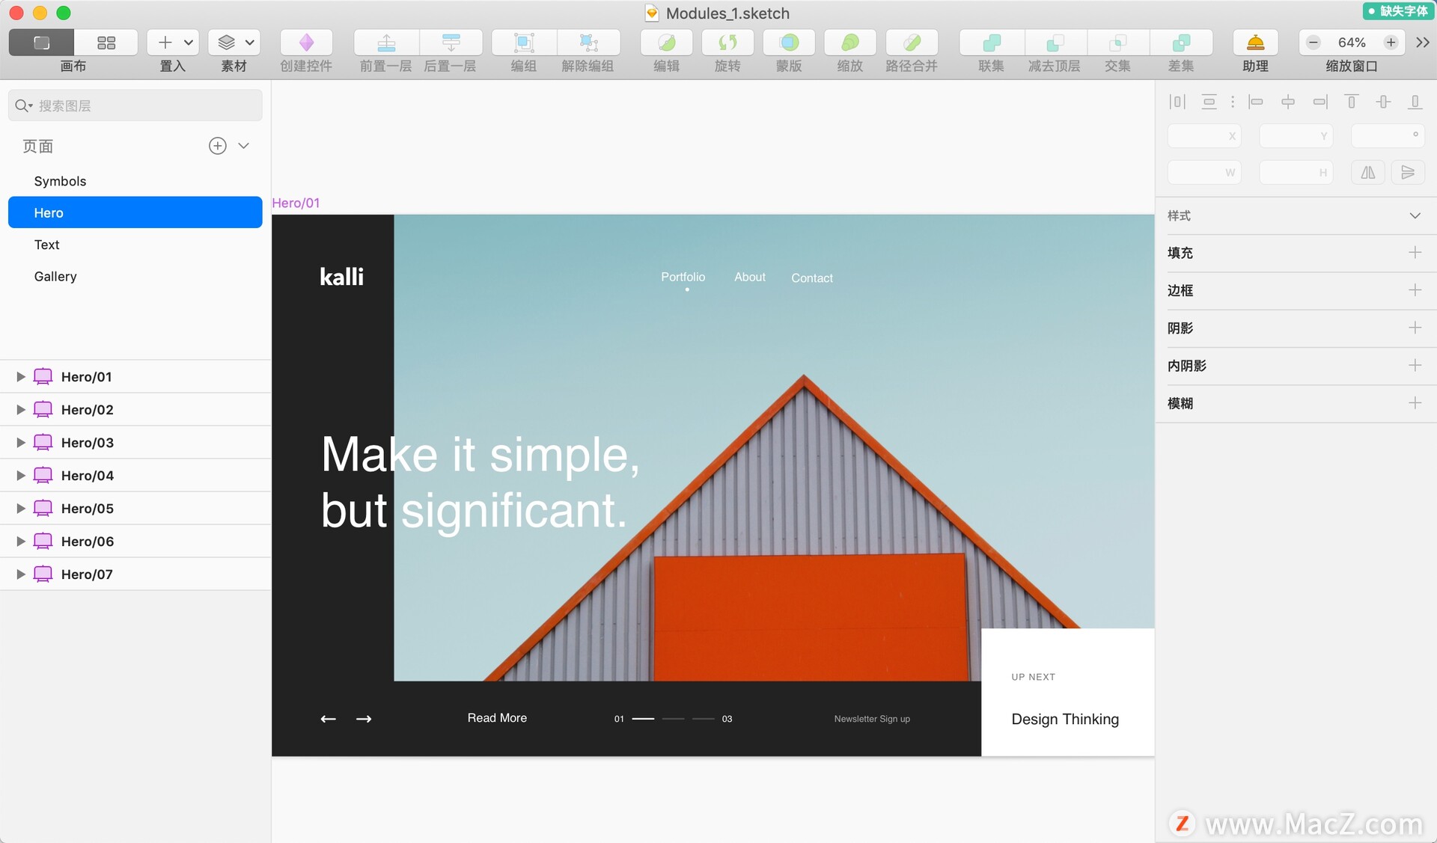
Task: Click the 编组 group icon
Action: 524,43
